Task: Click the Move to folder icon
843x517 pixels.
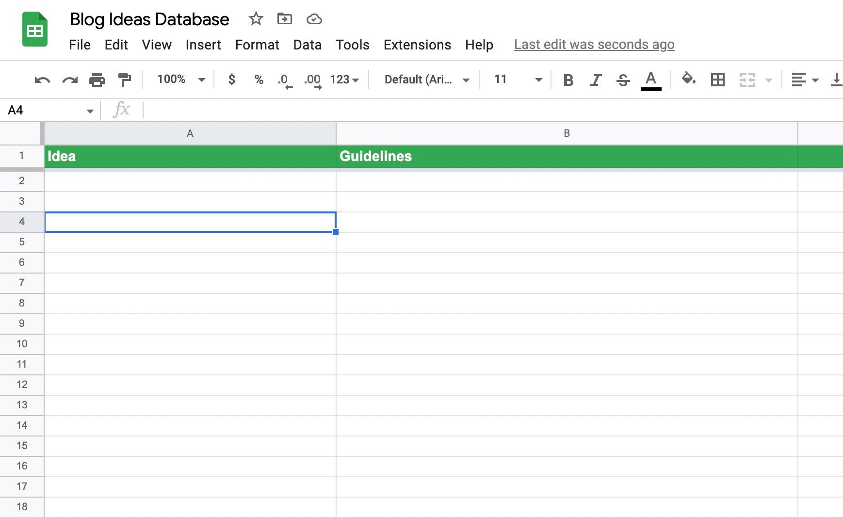Action: 285,19
